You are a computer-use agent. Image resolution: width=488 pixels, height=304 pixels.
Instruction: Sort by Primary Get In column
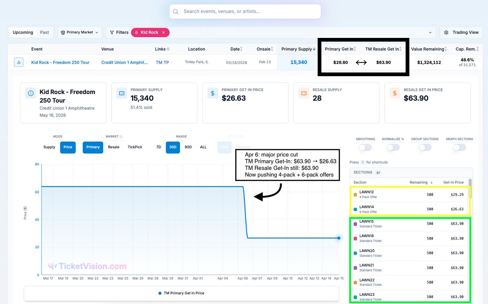(x=340, y=49)
